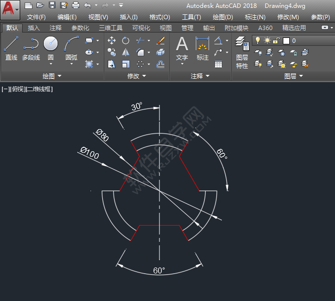Viewport: 335px width, 301px height.
Task: Click the Circle (圆) tool icon
Action: (51, 44)
